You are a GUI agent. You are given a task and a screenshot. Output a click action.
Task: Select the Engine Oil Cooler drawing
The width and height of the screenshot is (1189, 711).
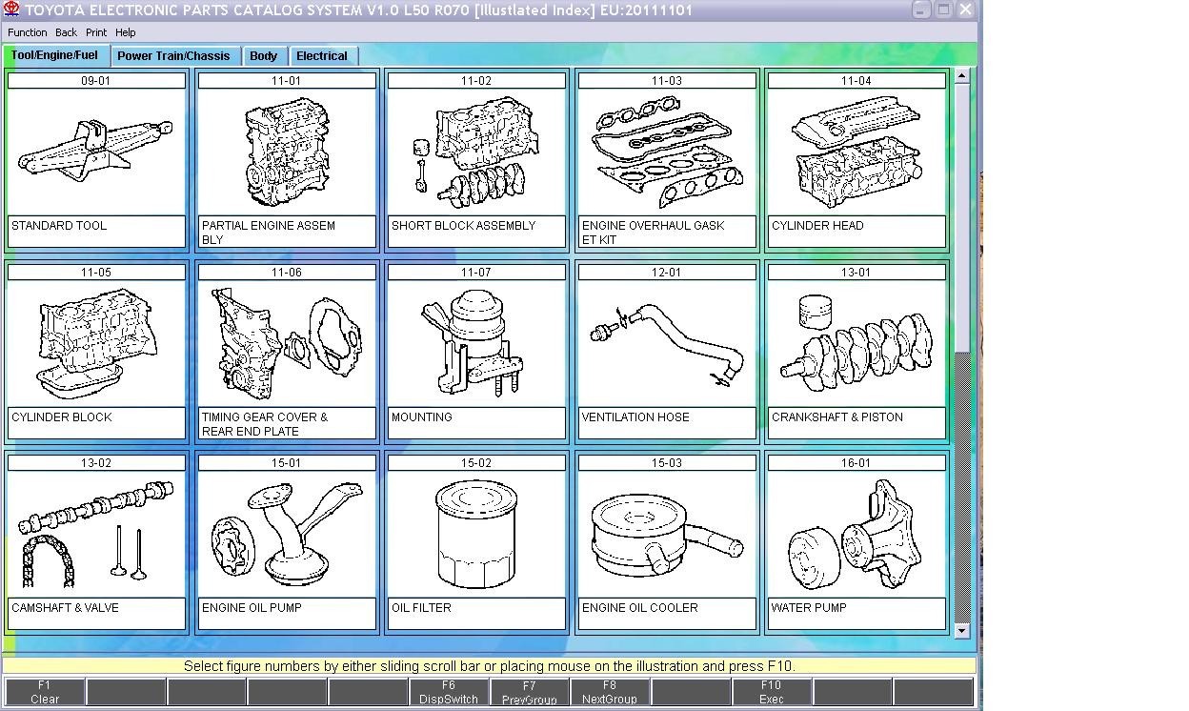pyautogui.click(x=667, y=534)
